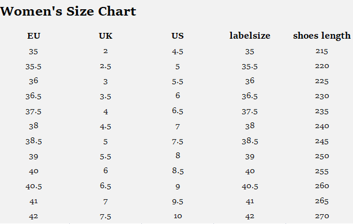Select the EU column header
This screenshot has width=353, height=224.
[x=33, y=36]
